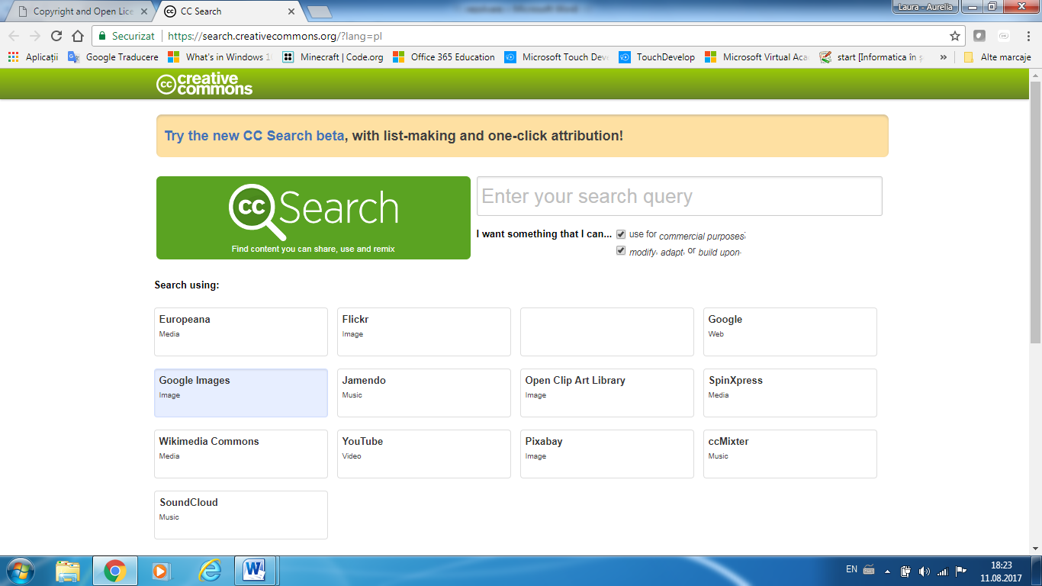
Task: Click the Creative Commons logo in header
Action: (204, 84)
